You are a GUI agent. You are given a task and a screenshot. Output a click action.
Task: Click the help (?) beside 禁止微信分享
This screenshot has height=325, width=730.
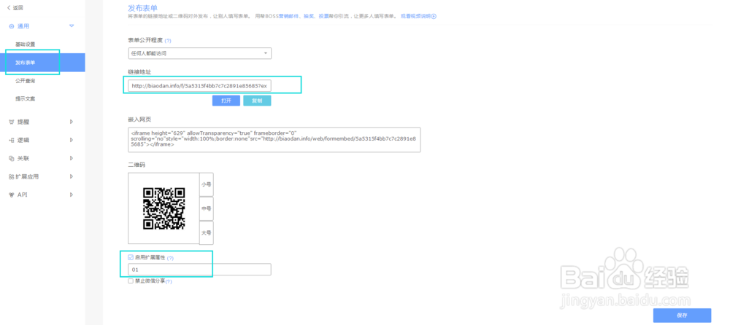coord(169,281)
